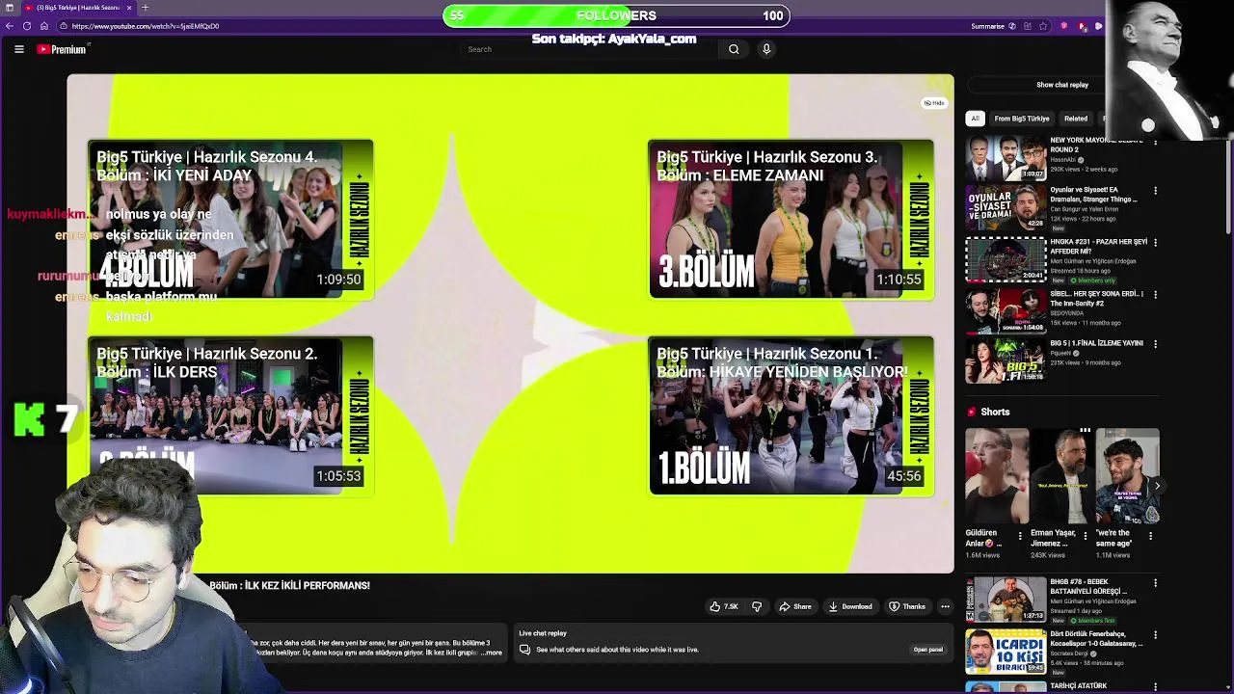Play Hazırlık Sezonu 4. Bölüm İKİ YENİ ADAY

coord(230,220)
